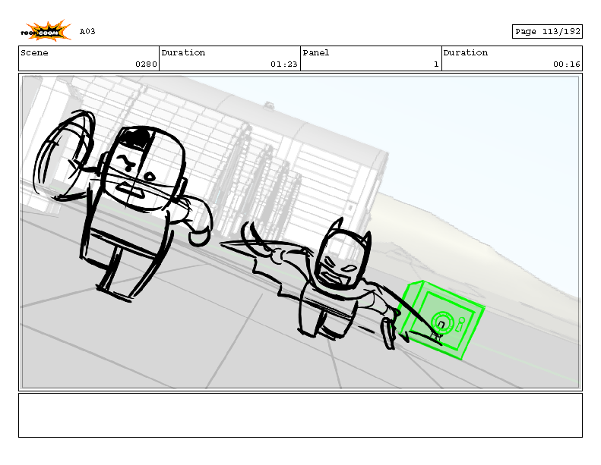Click the Page 113/192 indicator
601x465 pixels.
(547, 31)
